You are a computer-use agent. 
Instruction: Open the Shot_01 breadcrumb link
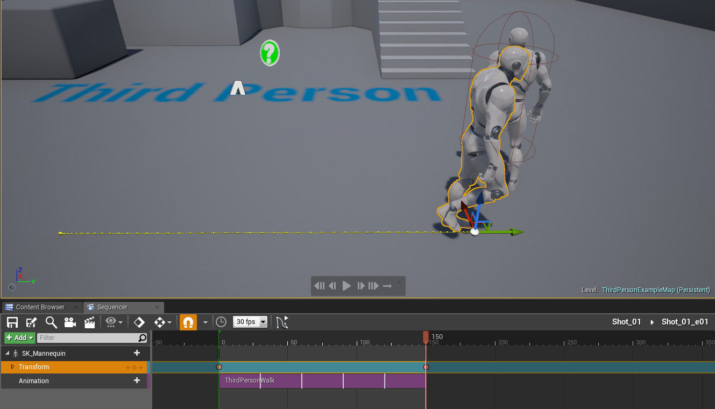point(626,321)
